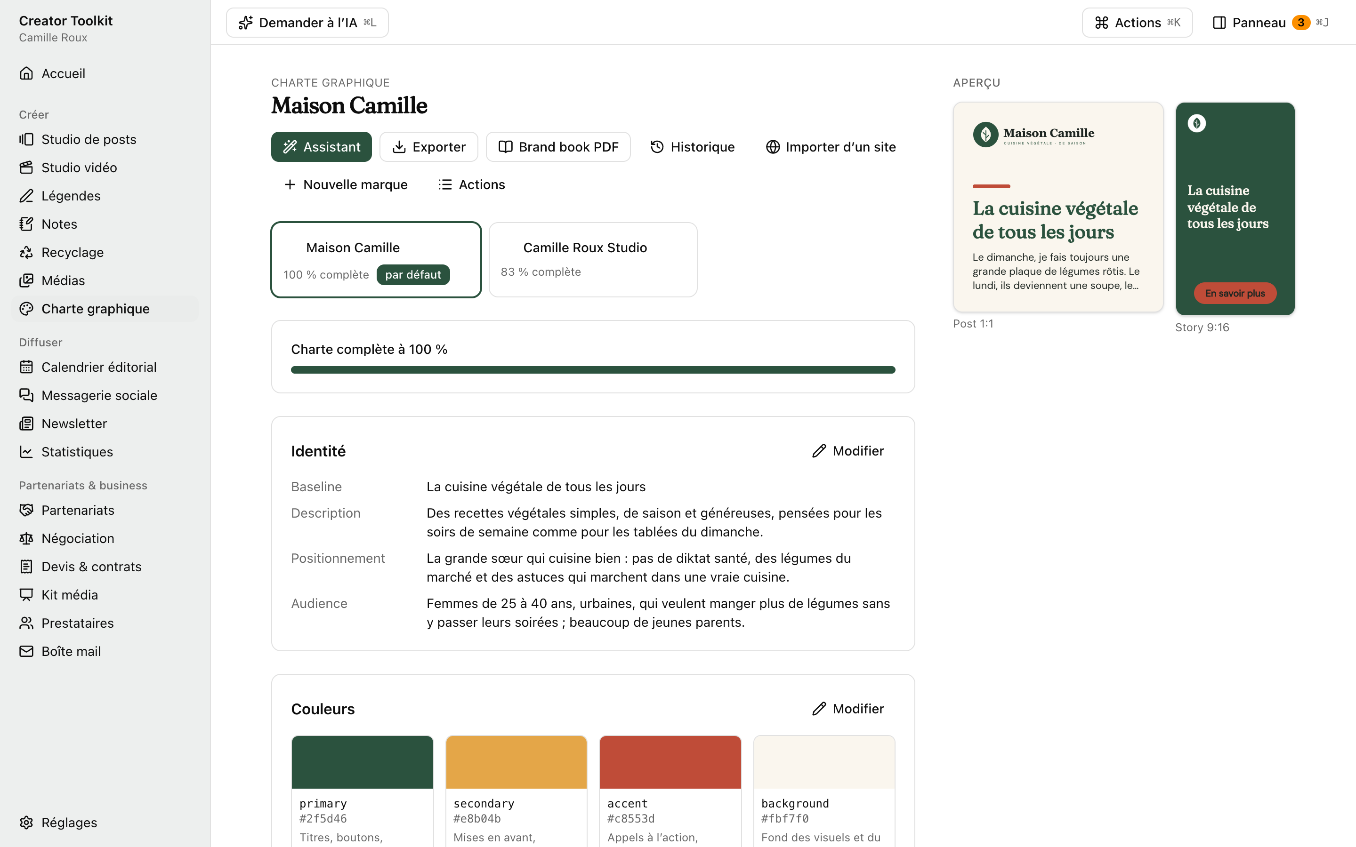Open the Post 1:1 preview thumbnail
This screenshot has height=847, width=1356.
1058,207
